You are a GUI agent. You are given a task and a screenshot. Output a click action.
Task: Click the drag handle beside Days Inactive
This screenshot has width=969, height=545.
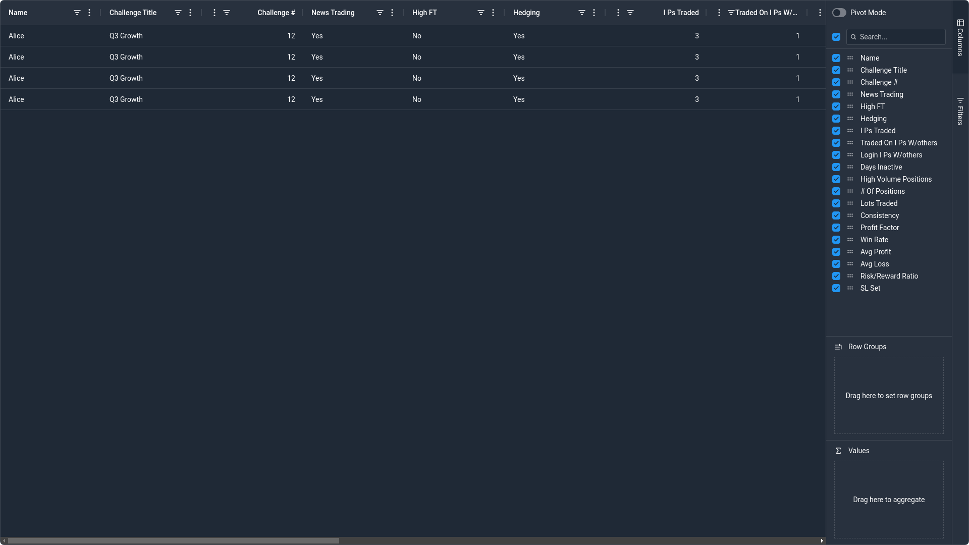850,167
